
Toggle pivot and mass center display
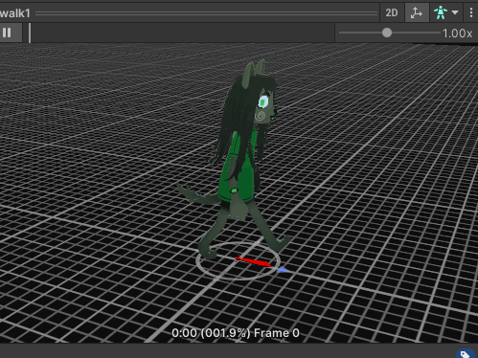point(417,12)
